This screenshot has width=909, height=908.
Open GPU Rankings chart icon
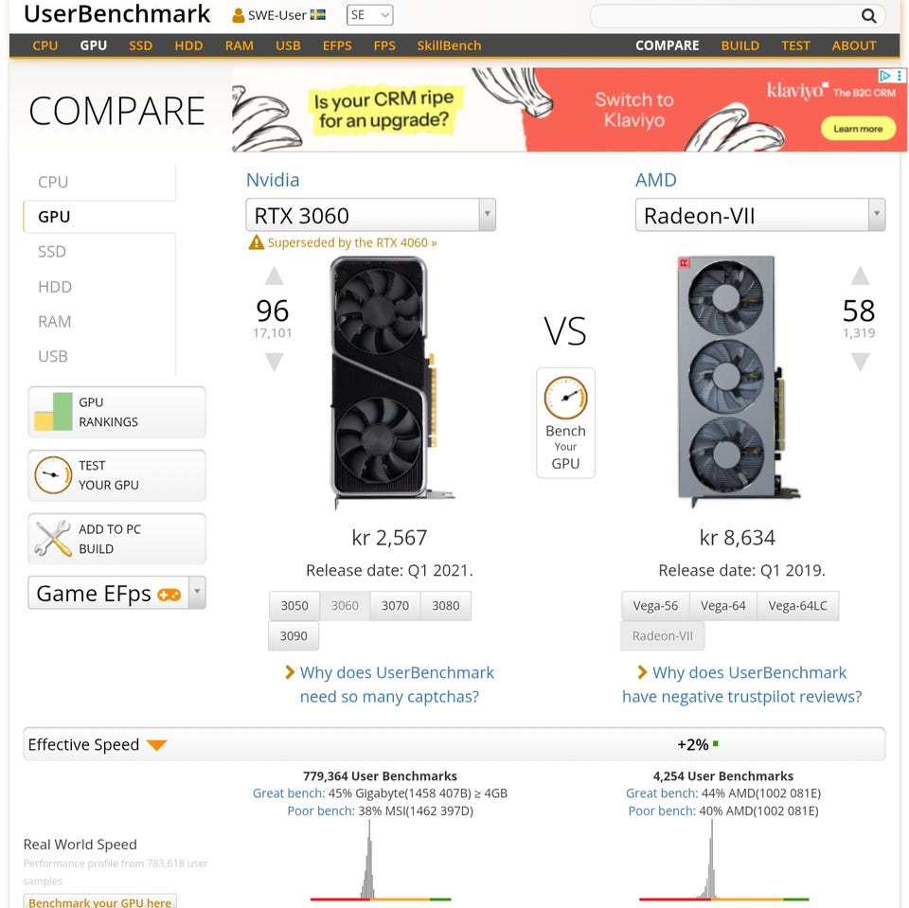click(53, 412)
